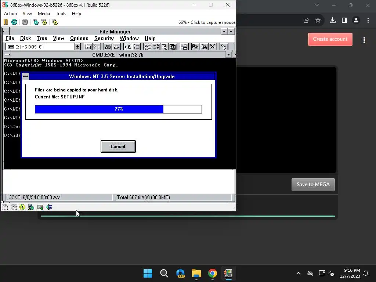Open File Manager's File menu

point(10,38)
